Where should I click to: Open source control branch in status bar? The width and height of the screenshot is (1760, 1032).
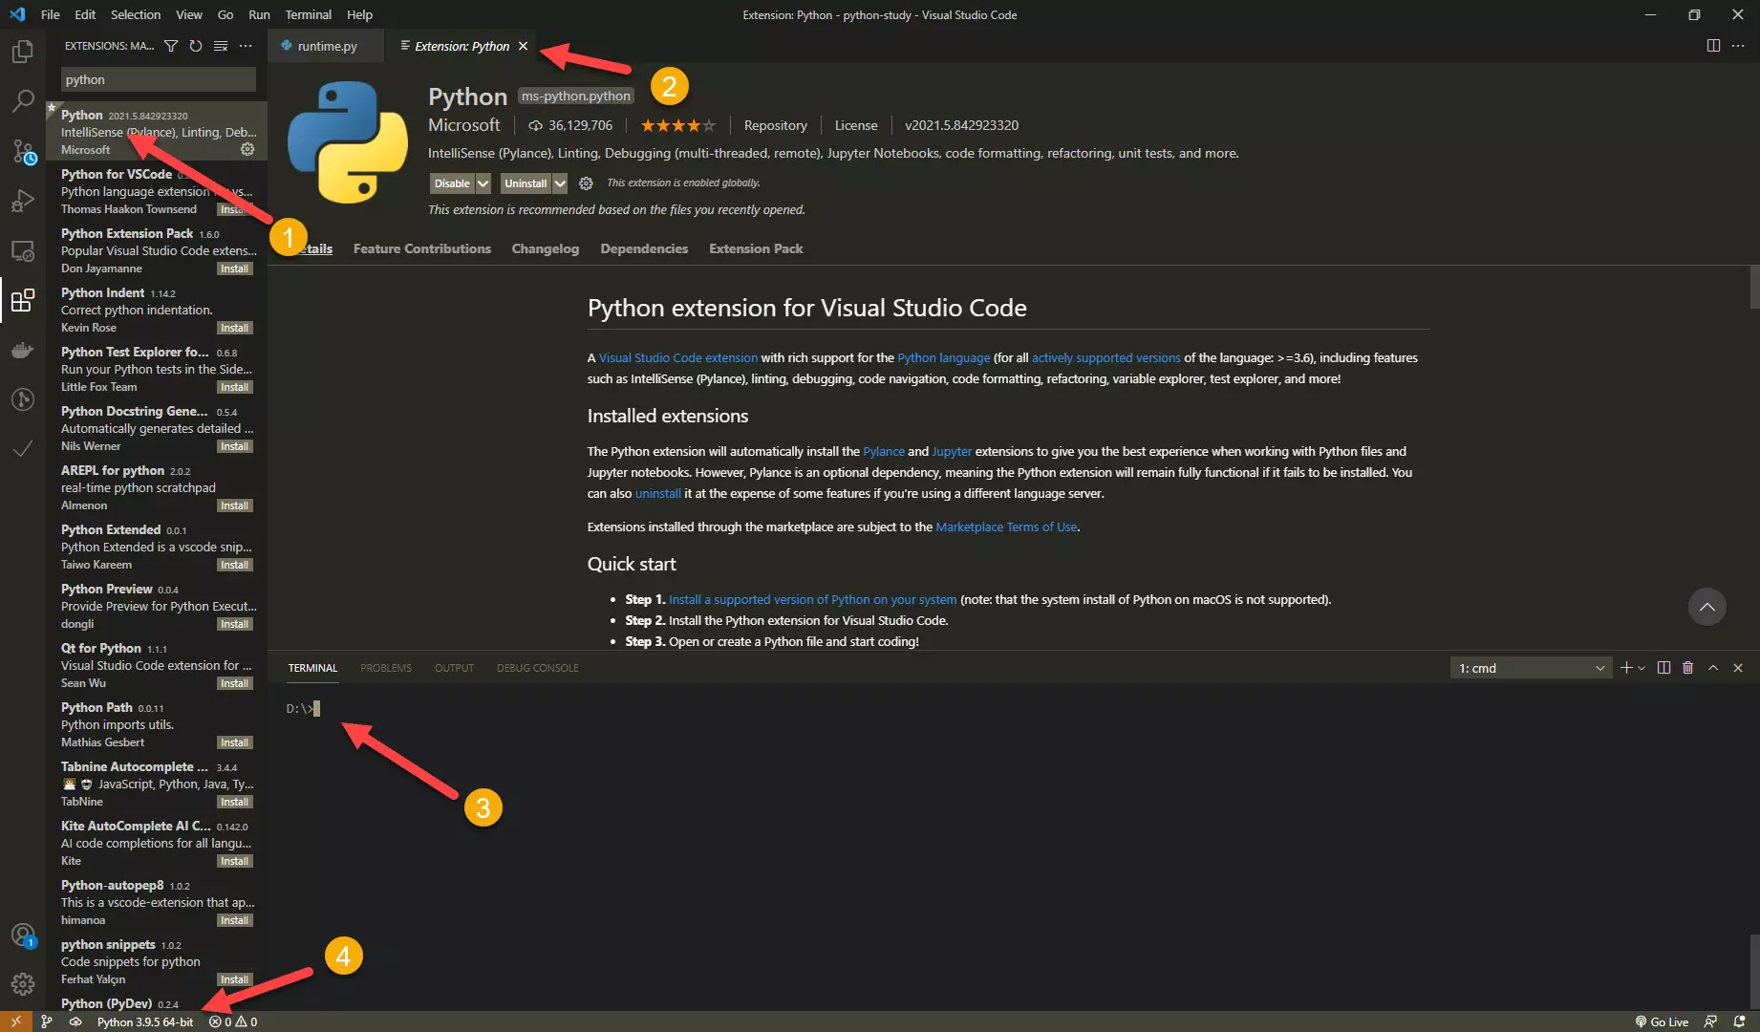pyautogui.click(x=46, y=1021)
